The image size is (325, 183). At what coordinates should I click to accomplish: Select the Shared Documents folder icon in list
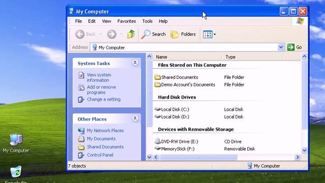click(x=157, y=77)
